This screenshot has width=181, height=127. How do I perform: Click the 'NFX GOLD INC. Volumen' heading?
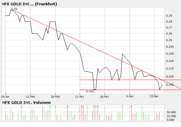click(27, 103)
